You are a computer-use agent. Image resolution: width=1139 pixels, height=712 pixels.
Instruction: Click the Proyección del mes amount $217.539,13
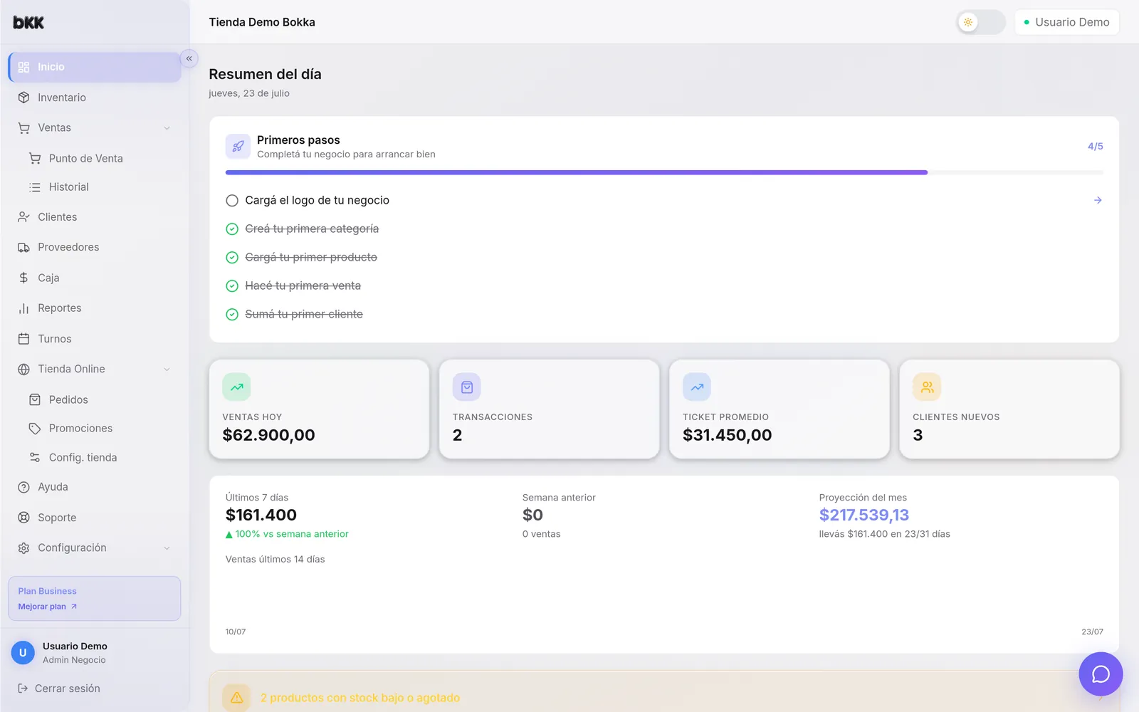pyautogui.click(x=864, y=515)
